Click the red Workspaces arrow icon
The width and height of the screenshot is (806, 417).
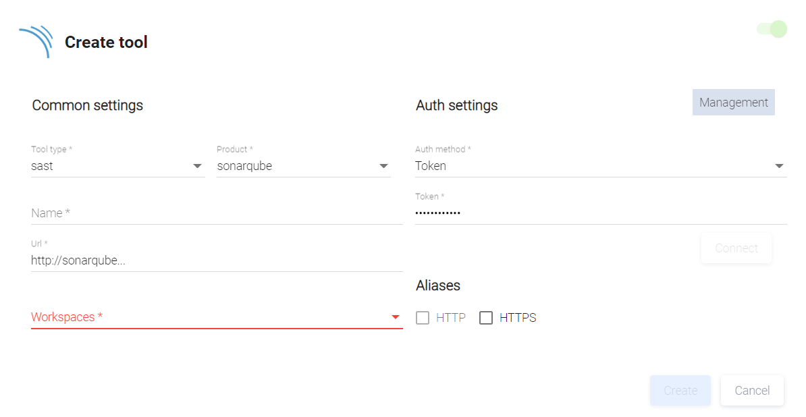tap(396, 317)
